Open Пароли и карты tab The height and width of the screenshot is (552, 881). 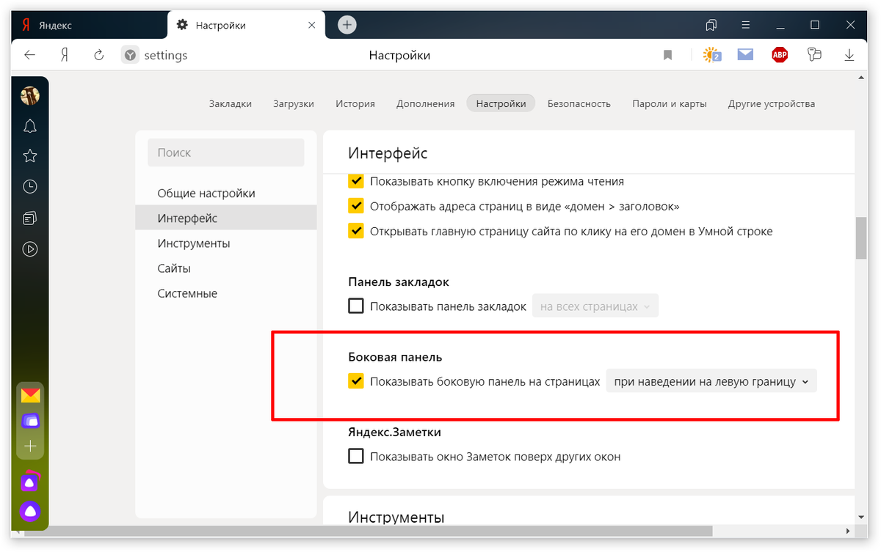[x=670, y=103]
